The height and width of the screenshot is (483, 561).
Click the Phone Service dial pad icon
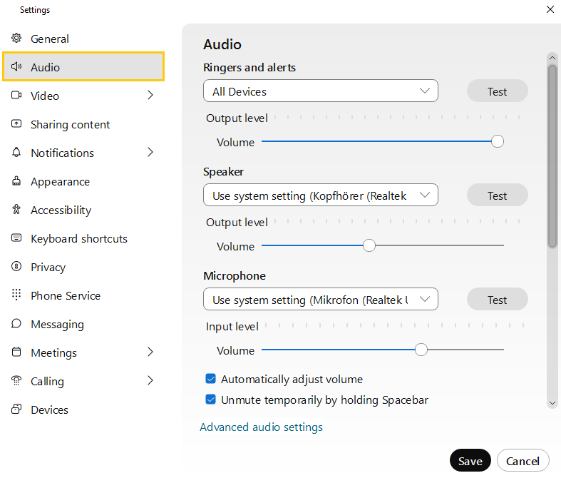pos(16,295)
